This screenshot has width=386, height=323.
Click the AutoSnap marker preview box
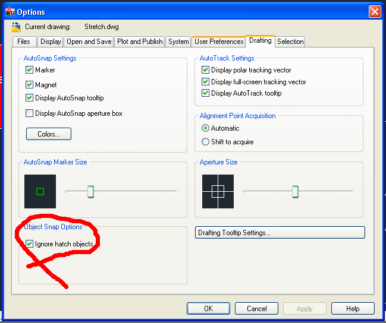point(40,192)
